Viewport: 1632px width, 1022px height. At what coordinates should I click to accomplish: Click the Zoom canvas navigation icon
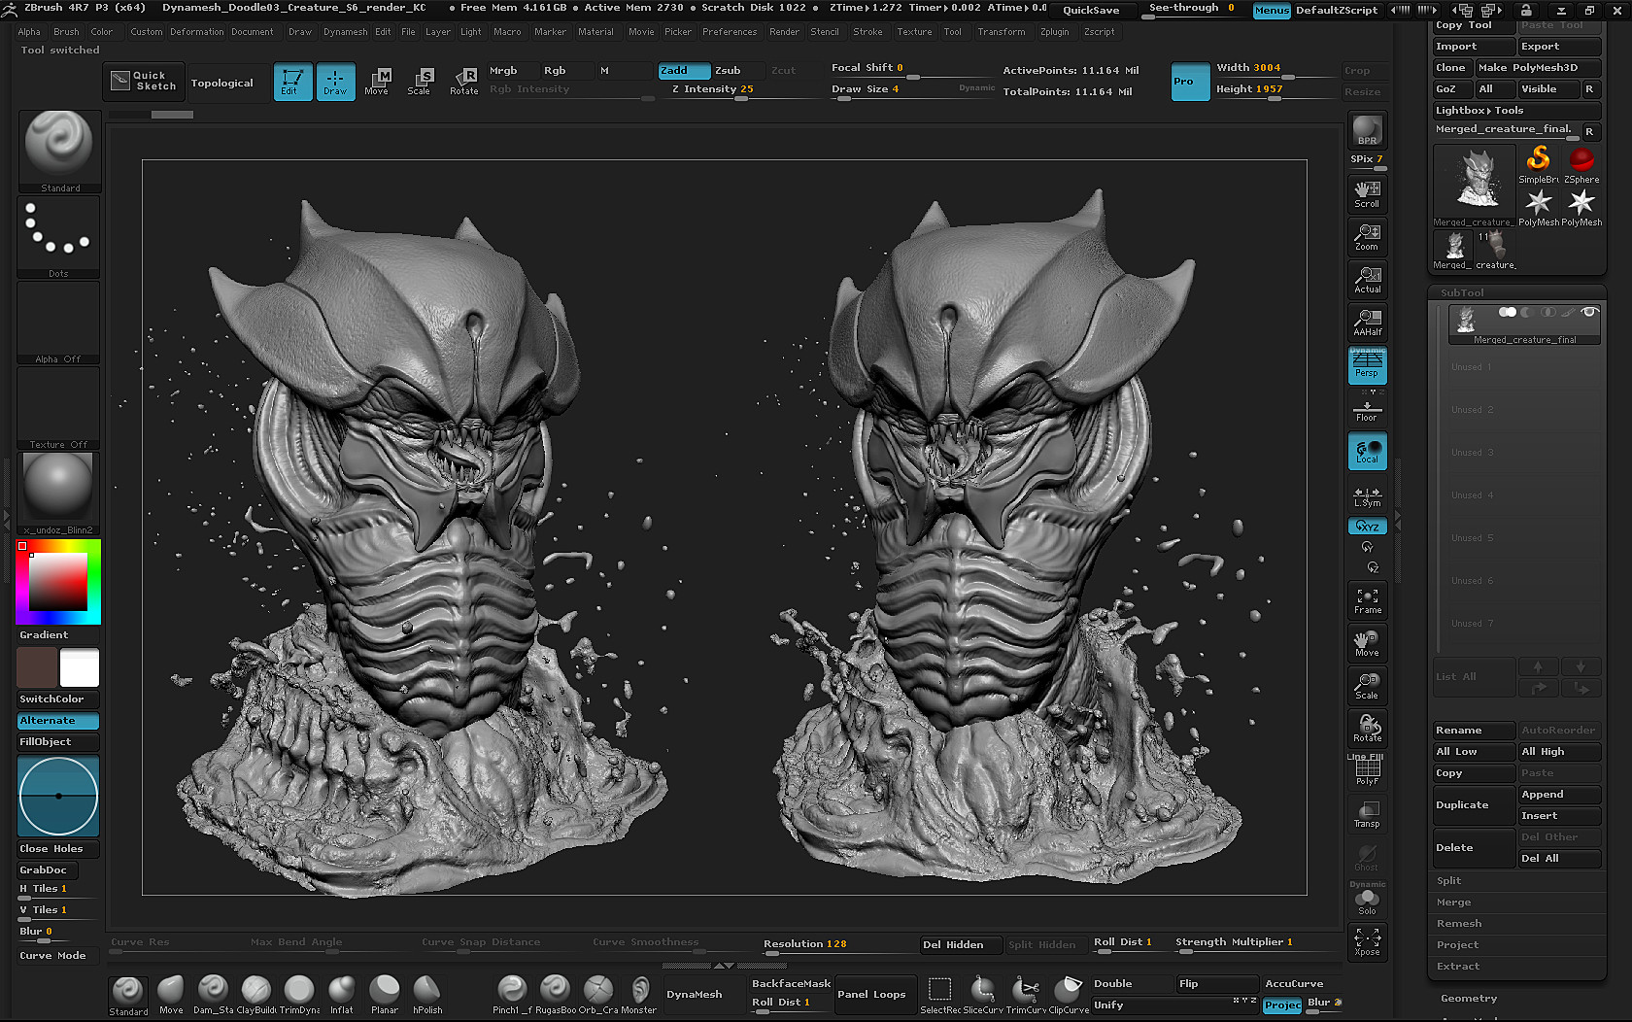tap(1367, 237)
